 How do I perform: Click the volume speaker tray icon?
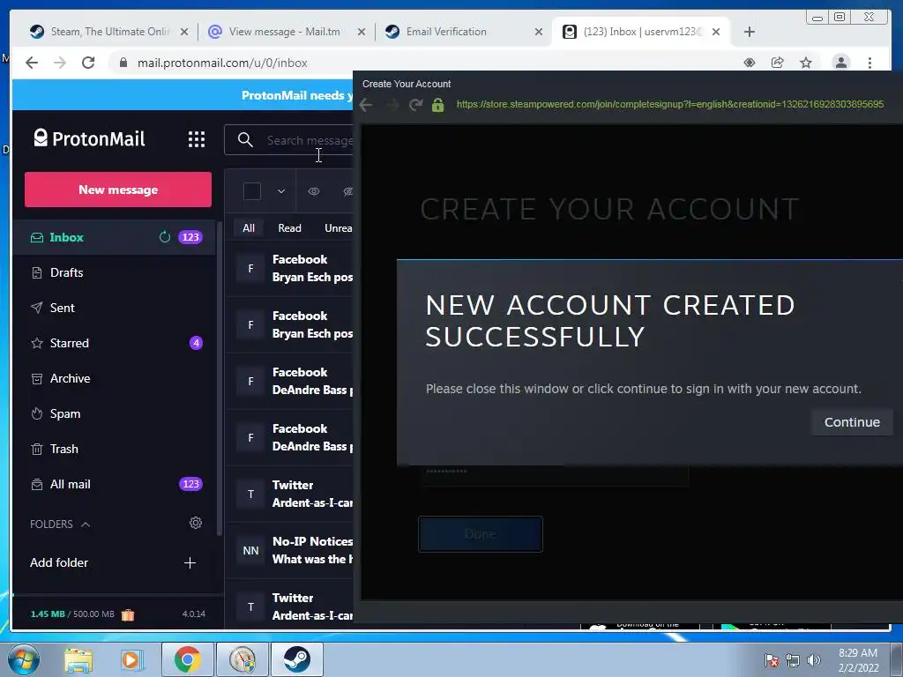click(x=814, y=660)
